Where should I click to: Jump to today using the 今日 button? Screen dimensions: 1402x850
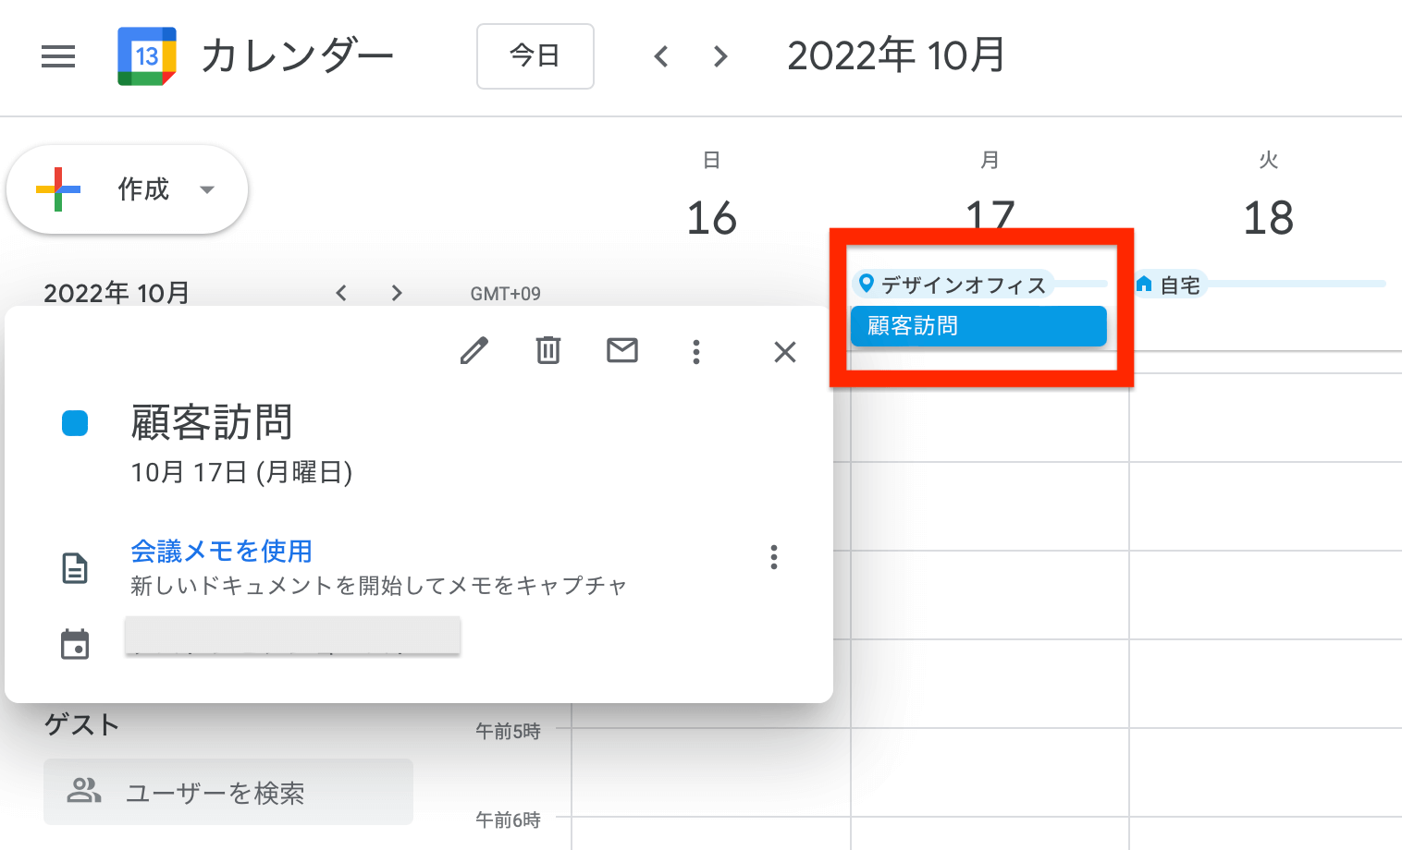point(535,56)
